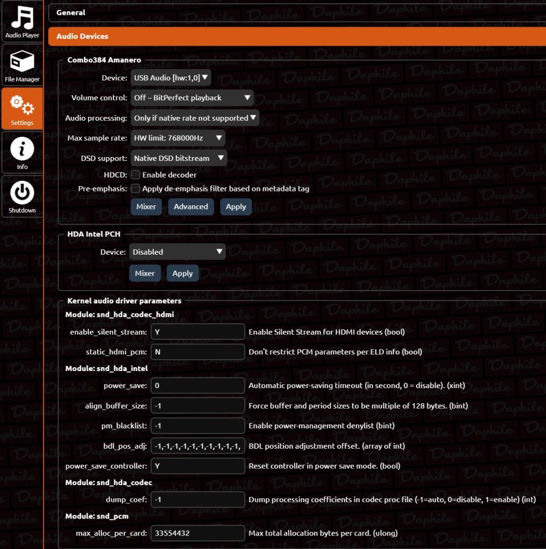Click the power_save input field

coord(198,386)
